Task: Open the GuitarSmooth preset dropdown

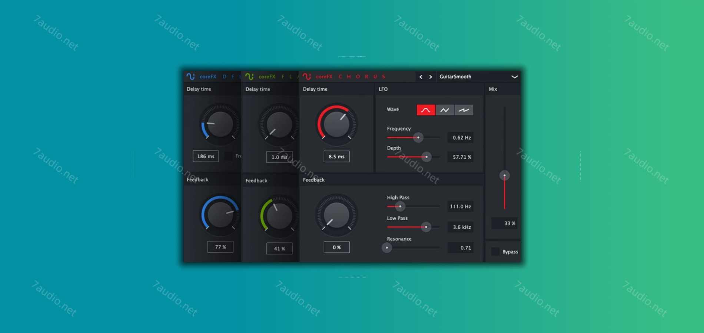Action: pos(478,77)
